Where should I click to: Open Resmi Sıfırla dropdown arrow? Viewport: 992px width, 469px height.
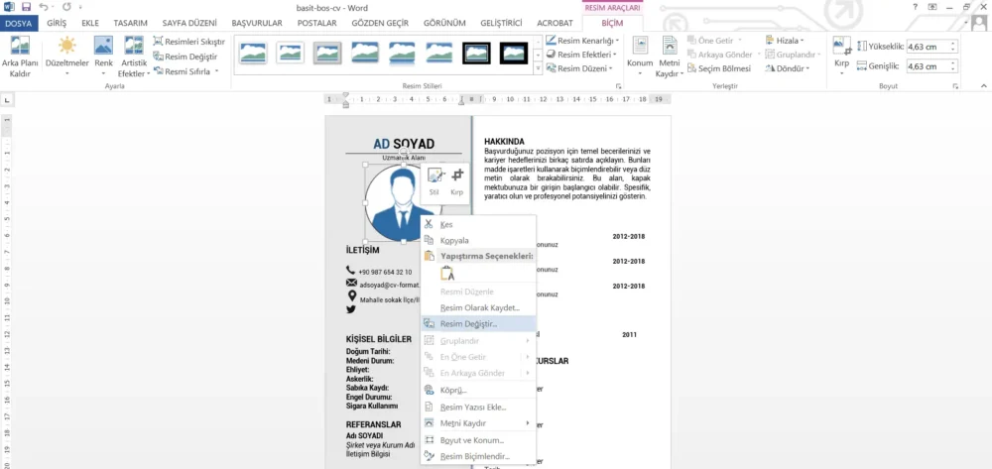(216, 71)
